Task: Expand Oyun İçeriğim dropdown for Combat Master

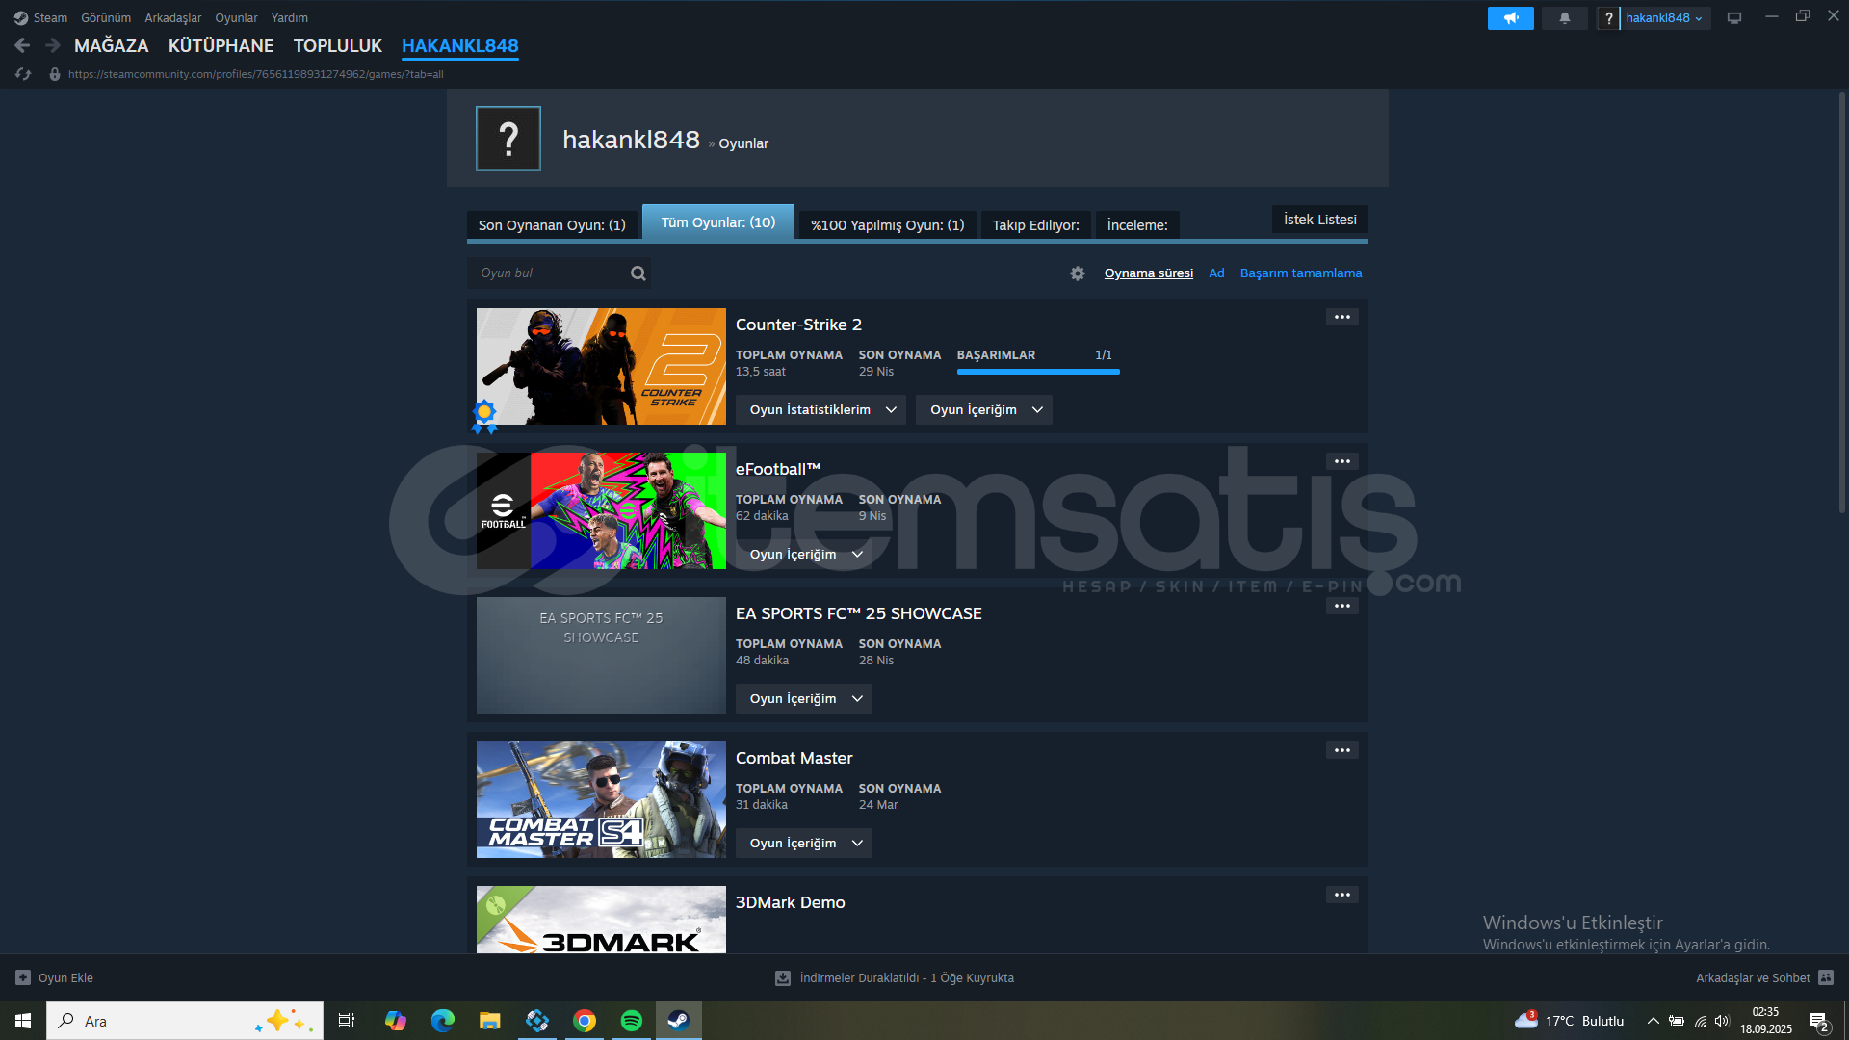Action: click(x=803, y=844)
